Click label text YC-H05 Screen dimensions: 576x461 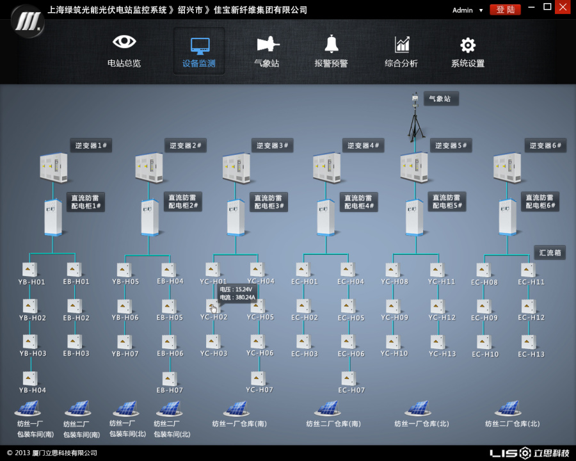tap(260, 317)
